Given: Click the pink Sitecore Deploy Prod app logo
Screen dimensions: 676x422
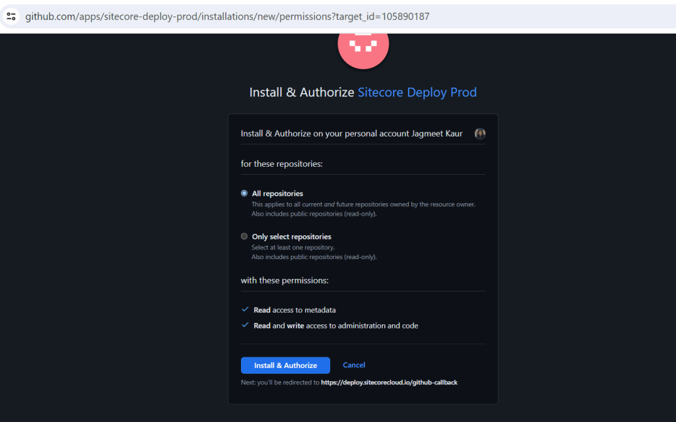Looking at the screenshot, I should [x=363, y=46].
